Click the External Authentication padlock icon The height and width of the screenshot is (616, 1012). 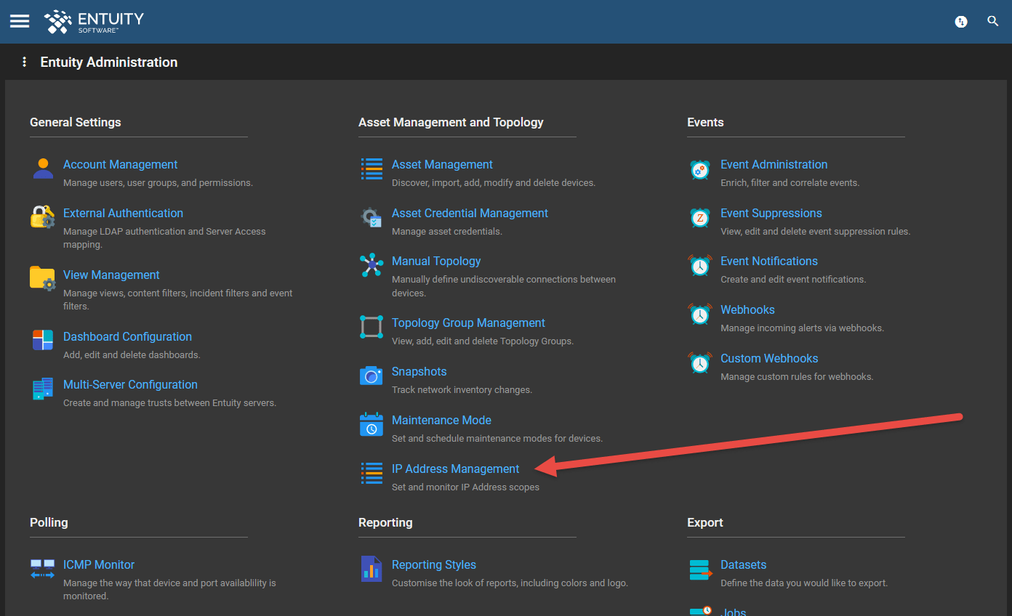(43, 216)
